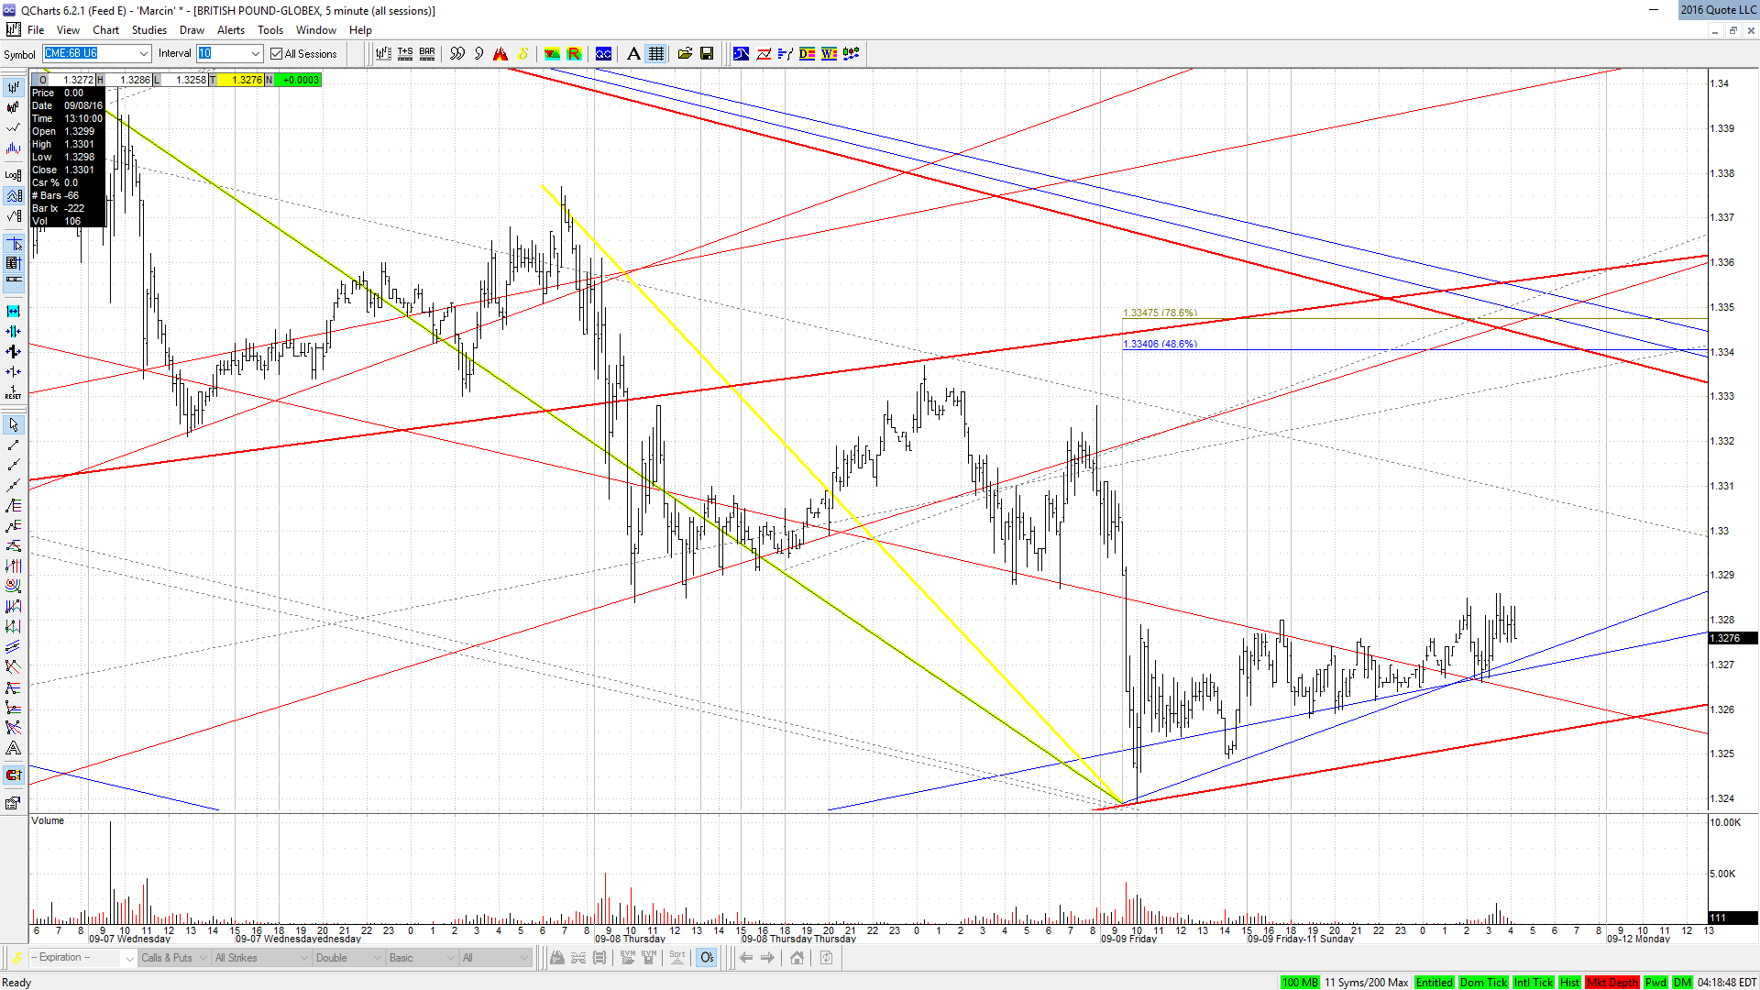Click the Sort icon in bottom toolbar
The height and width of the screenshot is (990, 1760).
pos(677,958)
